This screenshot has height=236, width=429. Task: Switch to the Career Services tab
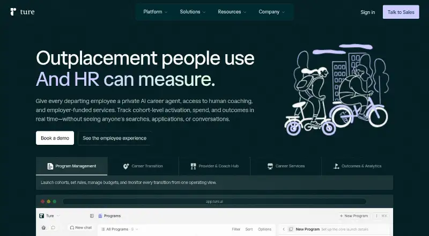pyautogui.click(x=286, y=166)
